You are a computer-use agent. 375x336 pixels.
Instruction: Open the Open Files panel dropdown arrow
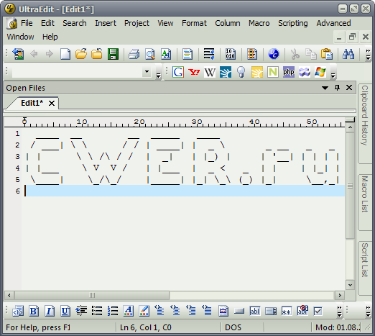[x=325, y=88]
